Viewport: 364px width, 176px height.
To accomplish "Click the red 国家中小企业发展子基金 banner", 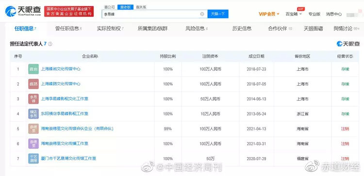I will coord(69,11).
